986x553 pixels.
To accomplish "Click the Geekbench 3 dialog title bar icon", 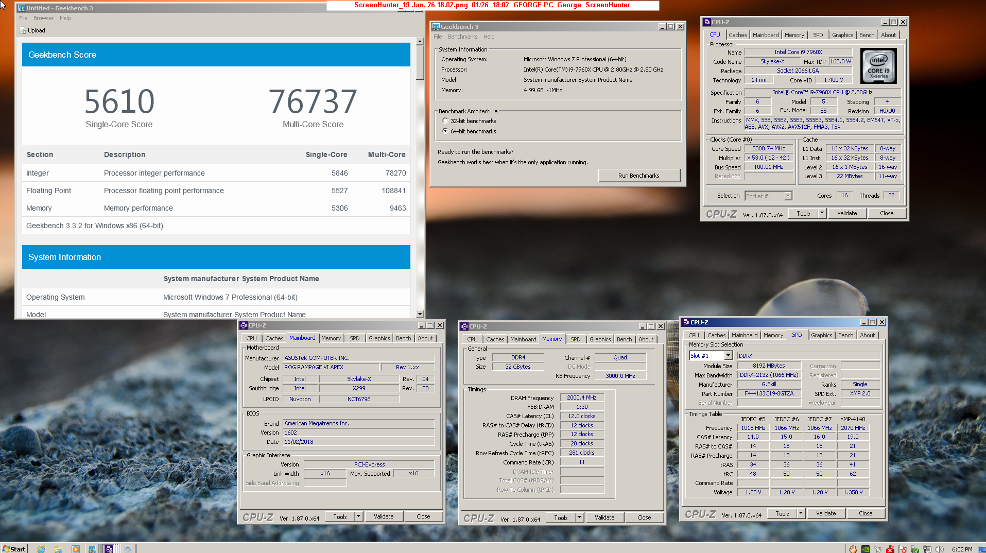I will (x=436, y=27).
